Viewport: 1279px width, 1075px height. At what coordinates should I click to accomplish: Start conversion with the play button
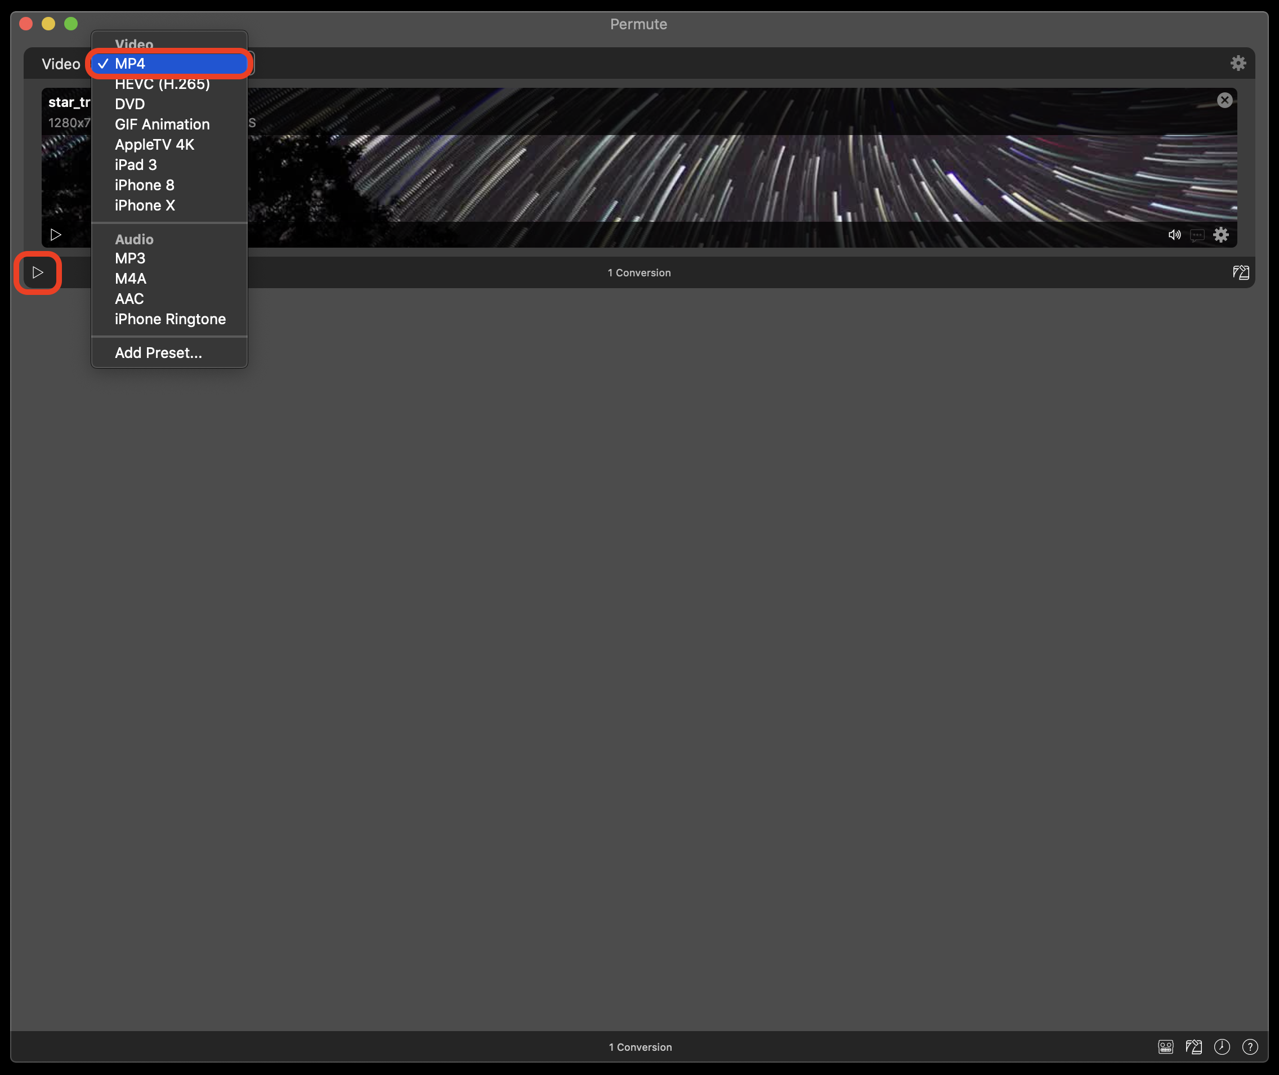[38, 272]
